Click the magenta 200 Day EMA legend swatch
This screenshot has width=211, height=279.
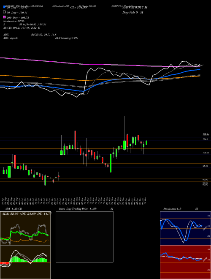[5, 17]
